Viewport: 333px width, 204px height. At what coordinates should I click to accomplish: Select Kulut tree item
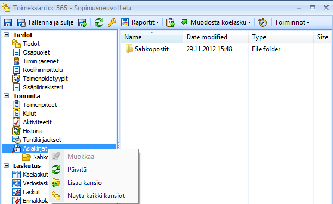(24, 113)
